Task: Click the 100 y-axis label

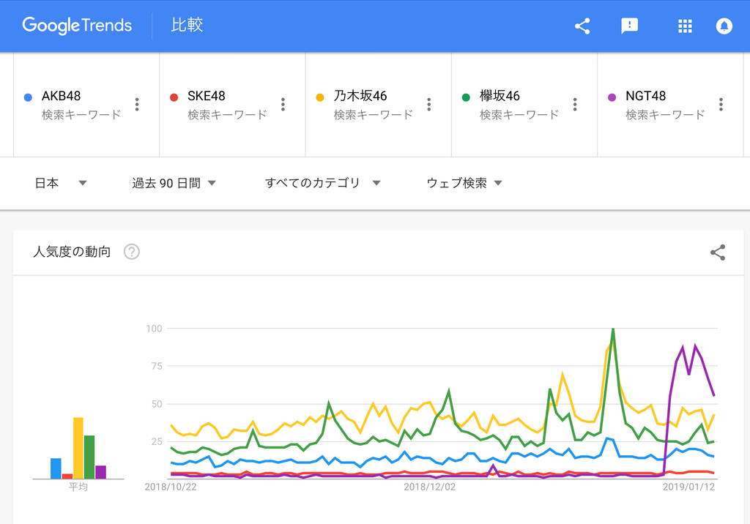Action: pyautogui.click(x=154, y=329)
